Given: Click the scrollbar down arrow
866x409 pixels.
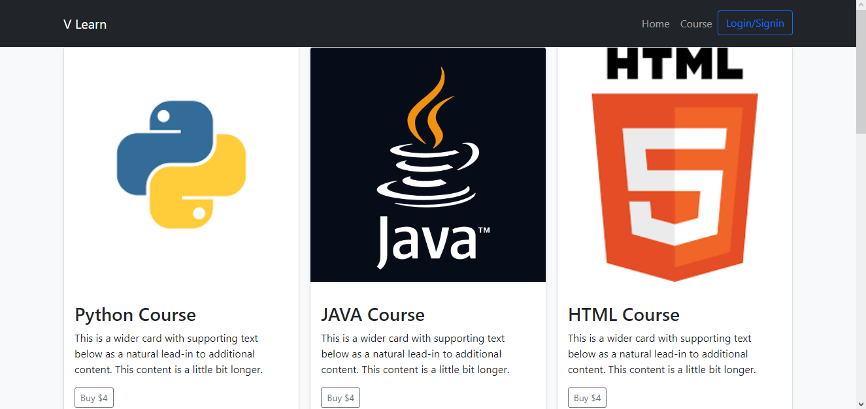Looking at the screenshot, I should tap(861, 403).
